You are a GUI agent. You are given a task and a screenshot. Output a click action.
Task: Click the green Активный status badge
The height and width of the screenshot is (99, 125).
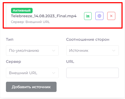22,11
